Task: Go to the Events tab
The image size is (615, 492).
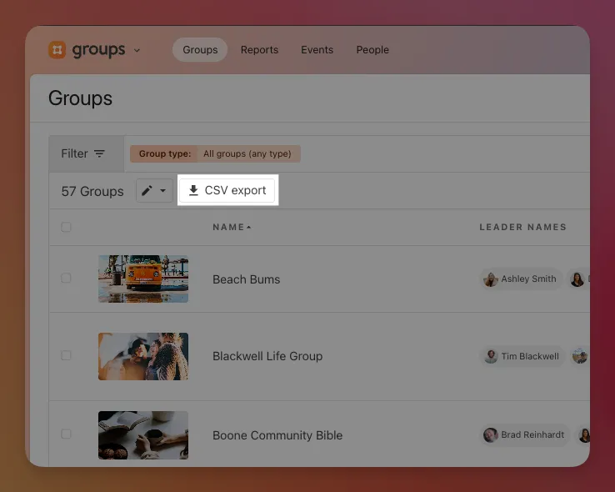Action: coord(317,50)
